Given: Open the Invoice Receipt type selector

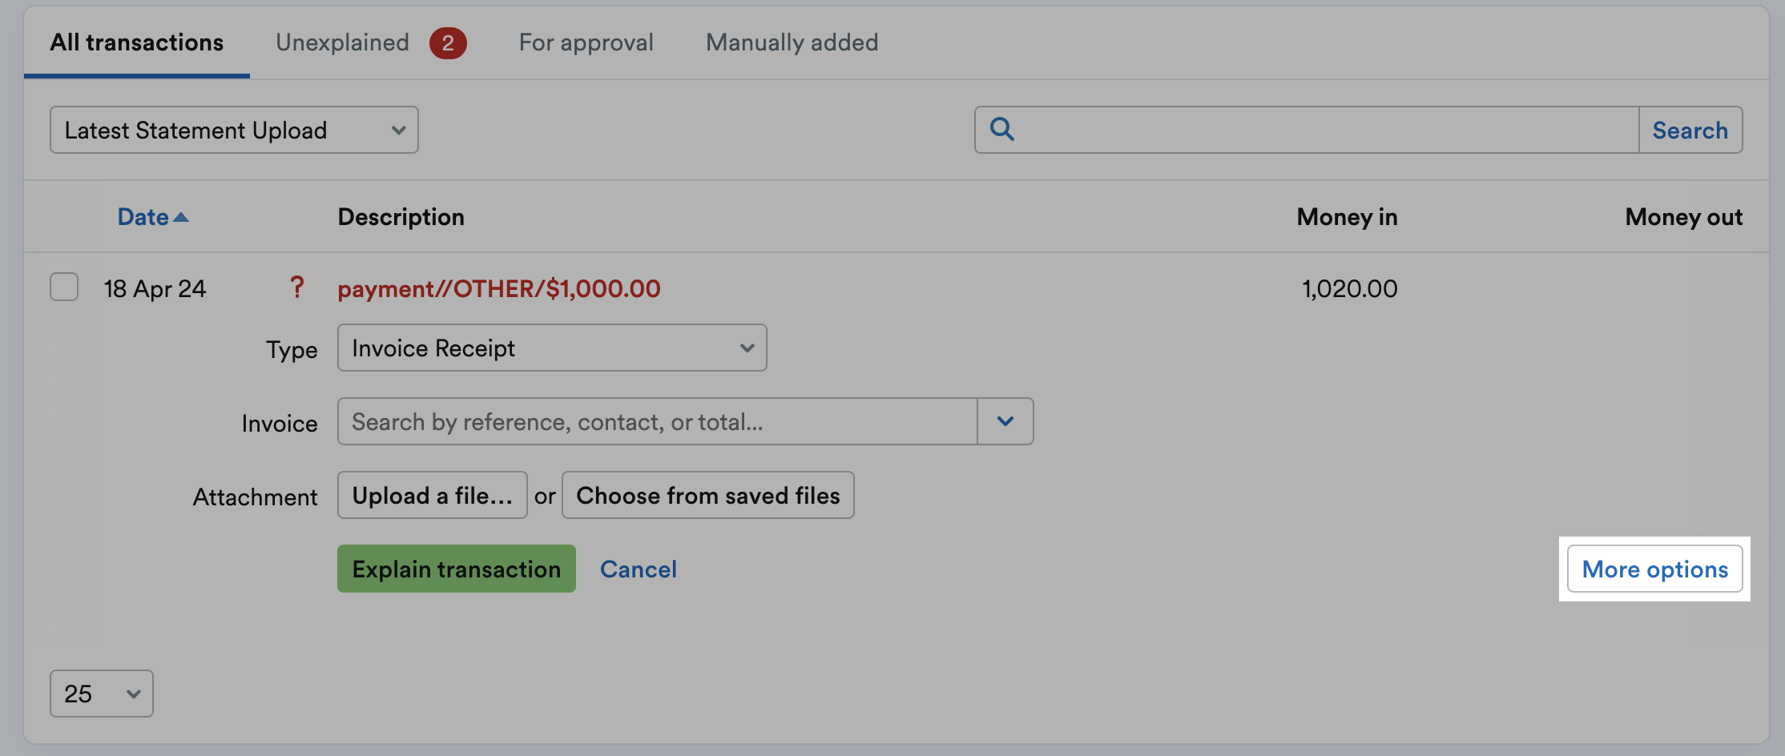Looking at the screenshot, I should click(551, 348).
